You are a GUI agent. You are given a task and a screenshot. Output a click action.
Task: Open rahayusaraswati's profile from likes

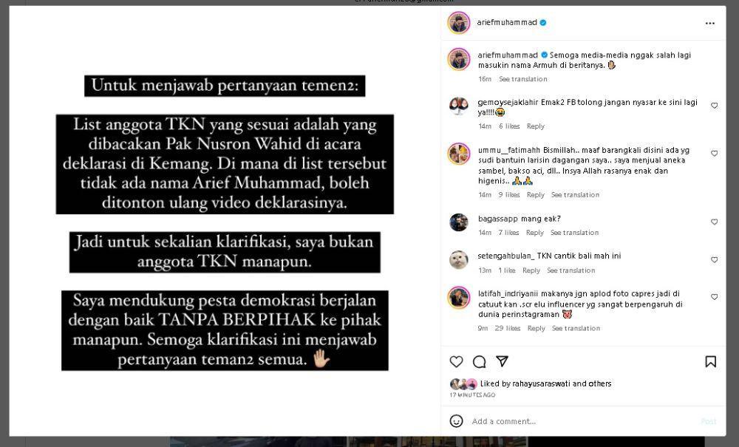[x=542, y=383]
